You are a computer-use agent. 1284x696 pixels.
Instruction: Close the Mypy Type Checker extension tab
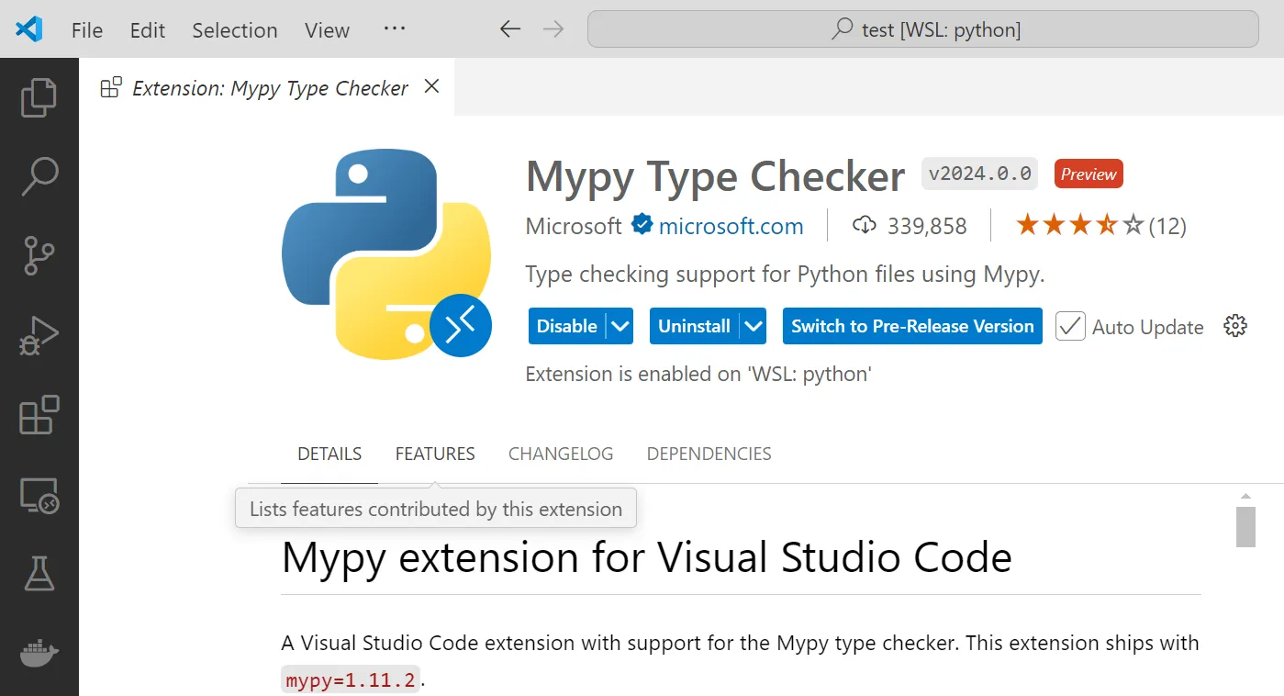[431, 86]
